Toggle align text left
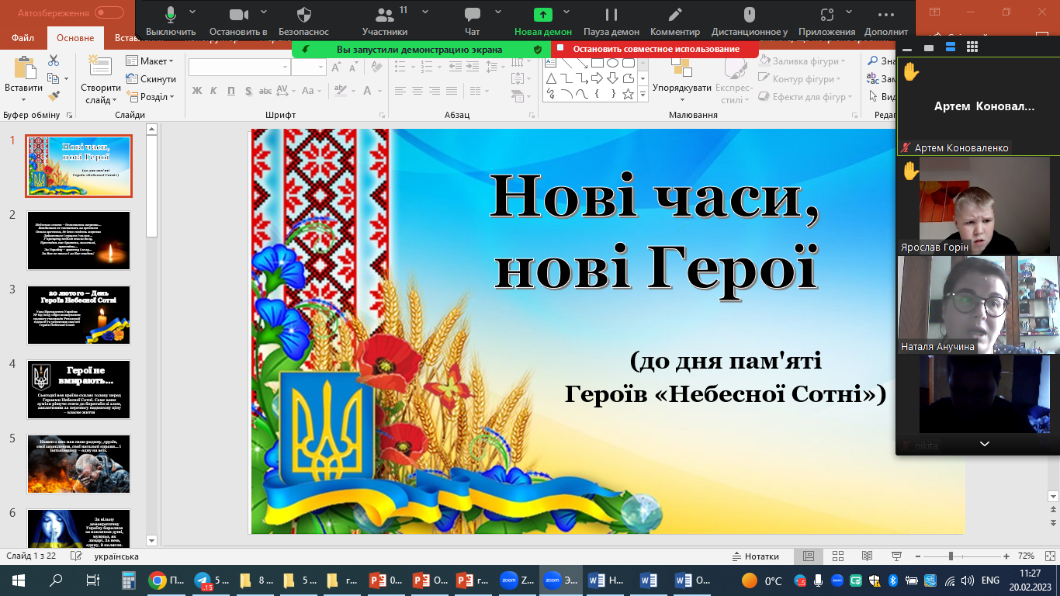 [400, 91]
